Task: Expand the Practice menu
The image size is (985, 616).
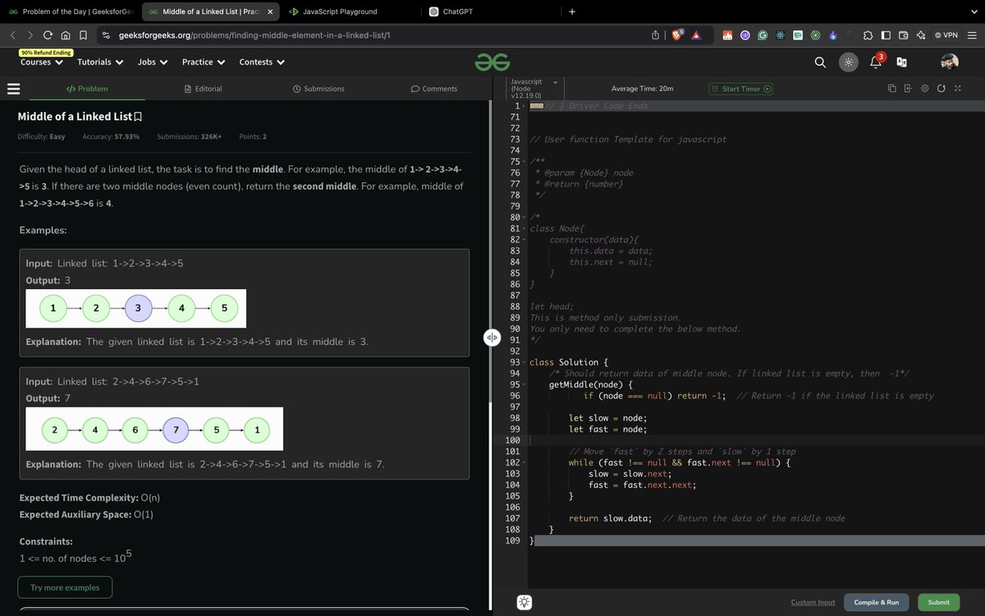Action: (203, 62)
